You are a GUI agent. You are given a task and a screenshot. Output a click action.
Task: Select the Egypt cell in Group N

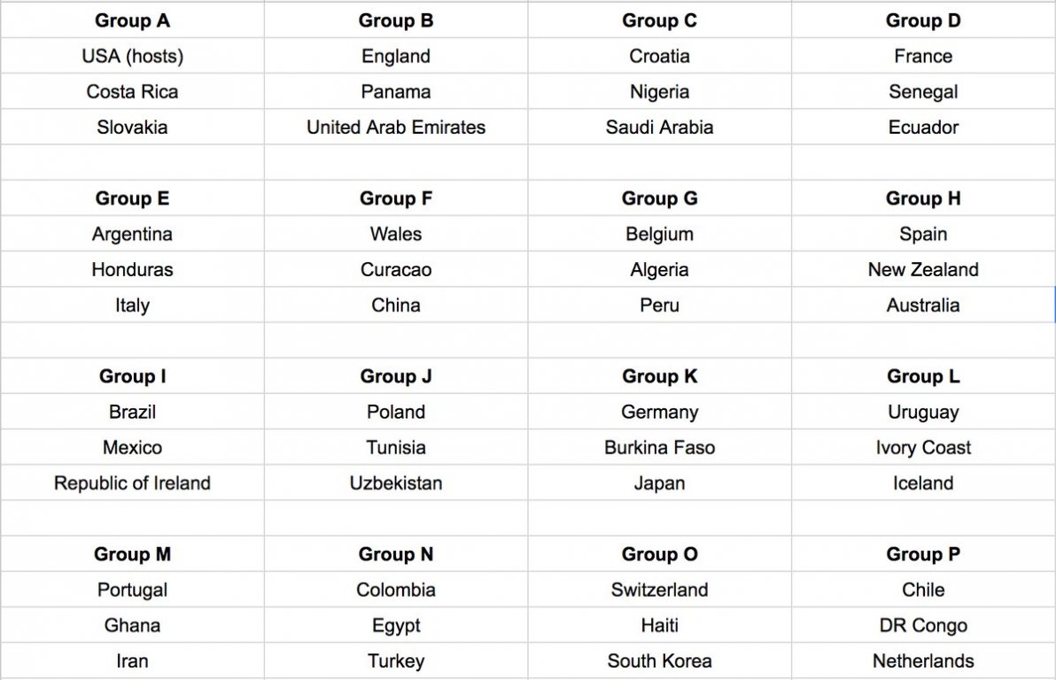click(x=396, y=625)
